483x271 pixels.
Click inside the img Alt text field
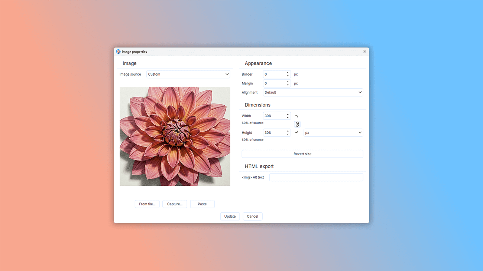[x=316, y=177]
